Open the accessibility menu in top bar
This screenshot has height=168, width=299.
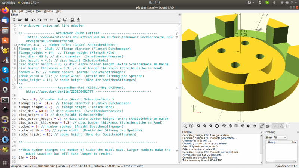[x=250, y=3]
